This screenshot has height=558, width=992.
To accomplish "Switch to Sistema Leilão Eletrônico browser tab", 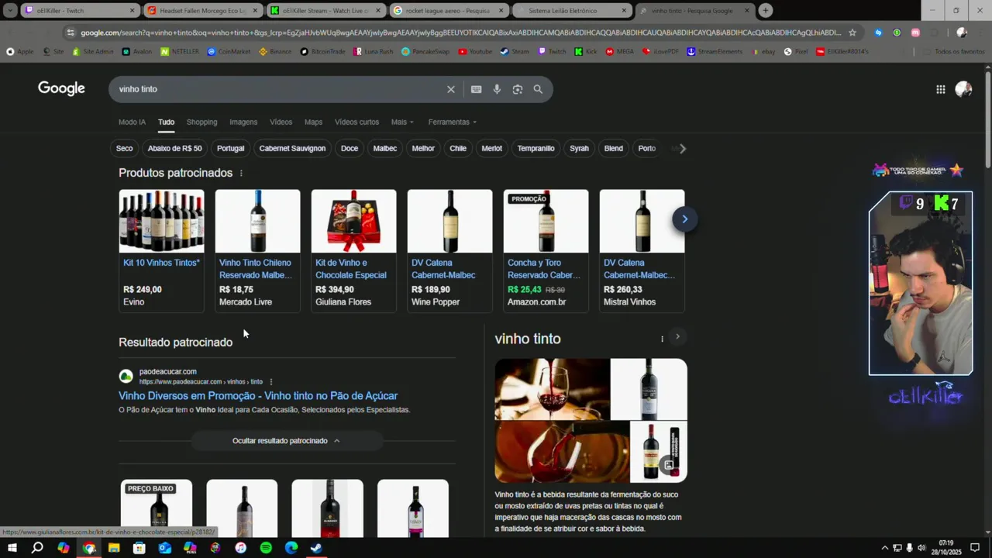I will click(x=572, y=11).
